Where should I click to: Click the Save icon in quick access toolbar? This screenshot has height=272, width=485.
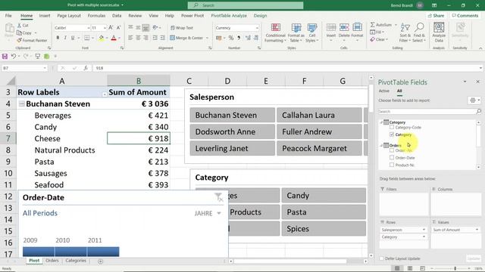pos(5,56)
